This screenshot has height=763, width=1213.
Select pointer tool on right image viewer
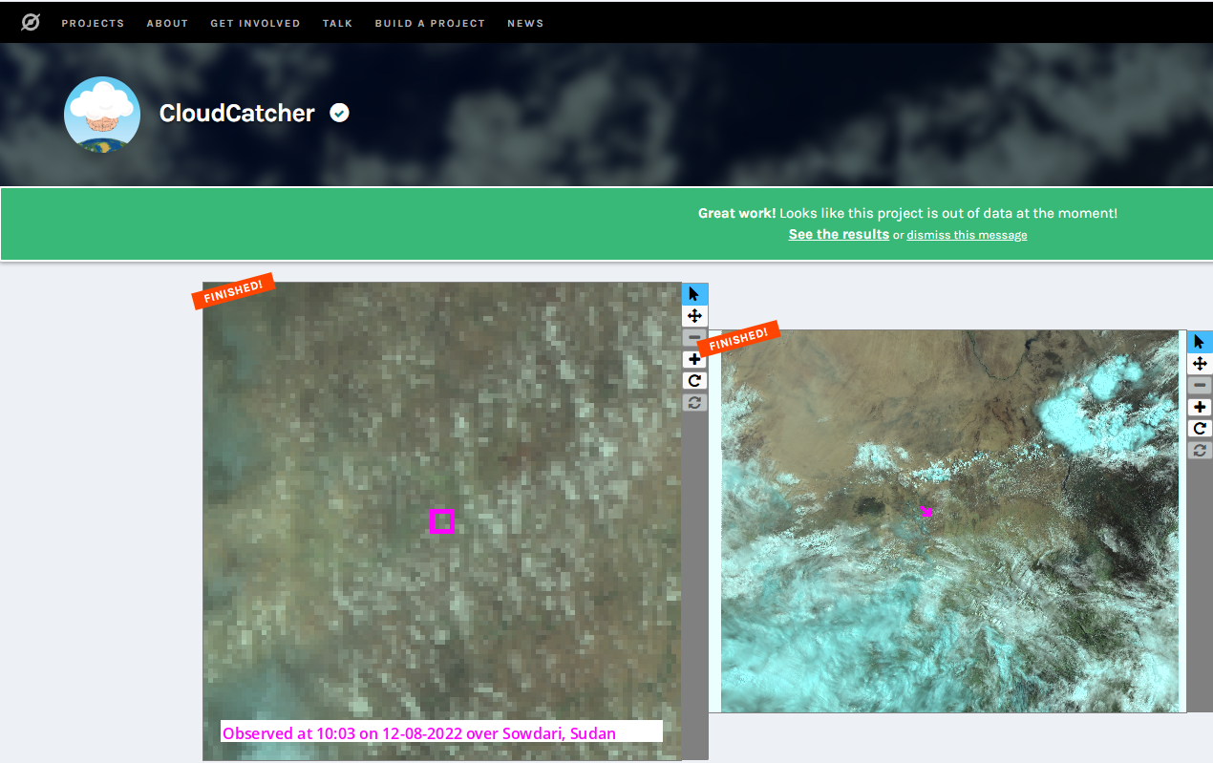coord(1200,342)
